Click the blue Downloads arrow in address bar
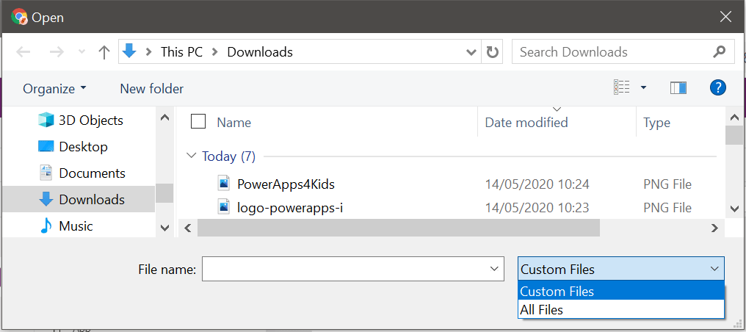The height and width of the screenshot is (332, 746). 129,51
